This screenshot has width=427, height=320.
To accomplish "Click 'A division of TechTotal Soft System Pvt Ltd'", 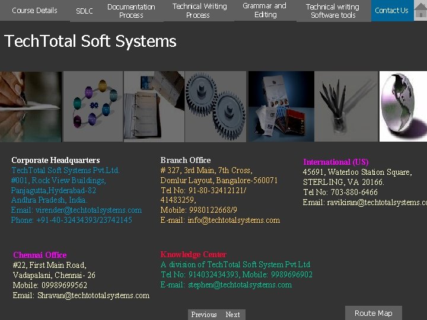I will coord(235,264).
